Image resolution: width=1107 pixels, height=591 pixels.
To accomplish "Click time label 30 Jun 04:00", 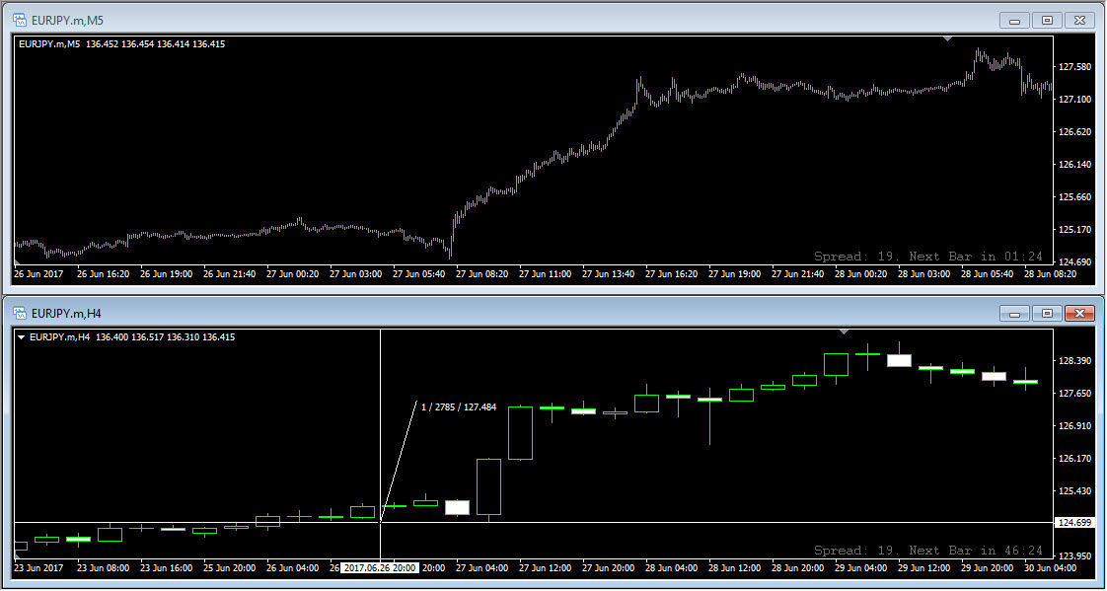I will pos(1051,567).
